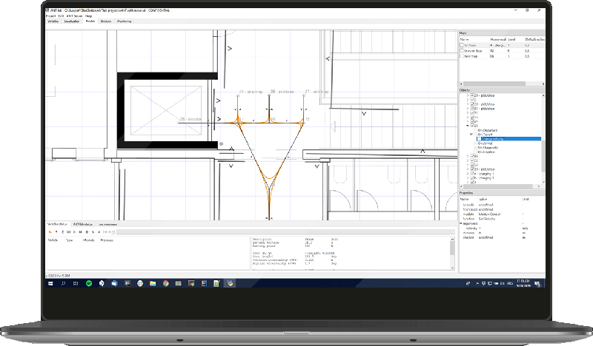Open the taskbar search icon
Screen dimensions: 593x346
point(64,283)
